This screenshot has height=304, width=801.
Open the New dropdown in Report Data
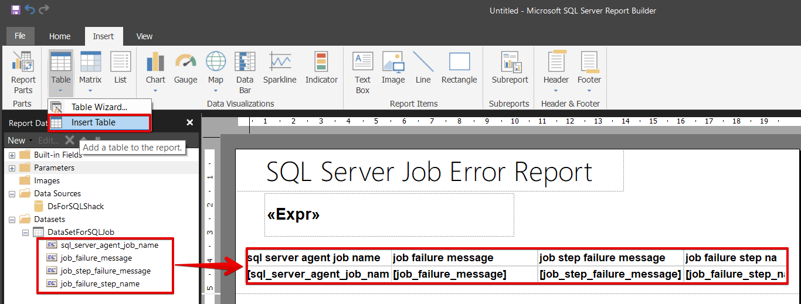(x=19, y=140)
